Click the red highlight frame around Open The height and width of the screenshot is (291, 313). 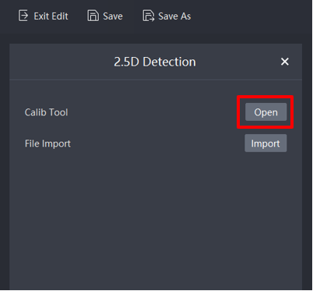click(x=266, y=97)
